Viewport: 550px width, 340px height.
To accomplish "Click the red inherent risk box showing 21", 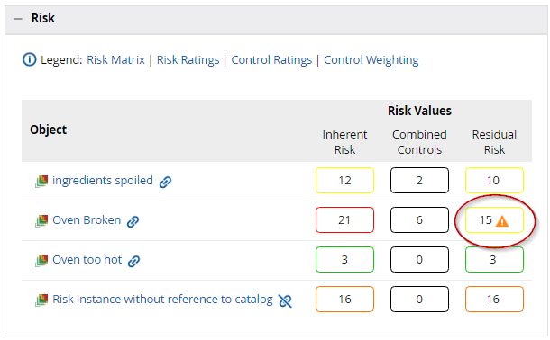I will (344, 220).
